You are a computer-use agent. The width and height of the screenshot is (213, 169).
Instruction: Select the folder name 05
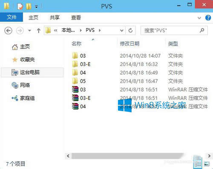click(x=83, y=81)
